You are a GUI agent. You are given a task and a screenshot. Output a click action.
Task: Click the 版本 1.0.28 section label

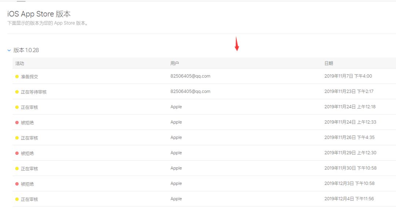26,50
